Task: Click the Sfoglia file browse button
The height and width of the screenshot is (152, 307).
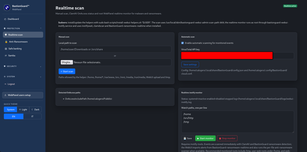Action: click(x=67, y=62)
